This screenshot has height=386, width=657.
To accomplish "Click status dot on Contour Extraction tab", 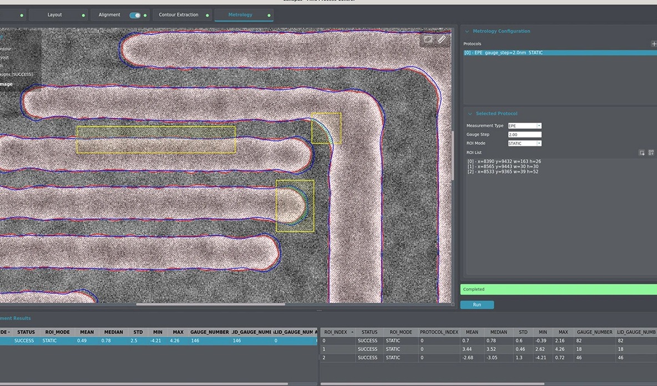I will click(x=208, y=15).
